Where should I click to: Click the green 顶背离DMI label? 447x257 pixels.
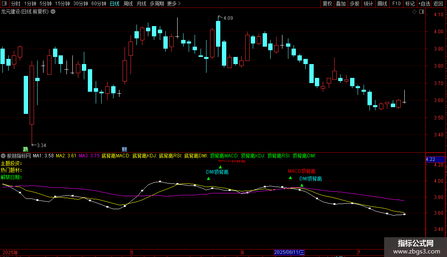click(305, 156)
